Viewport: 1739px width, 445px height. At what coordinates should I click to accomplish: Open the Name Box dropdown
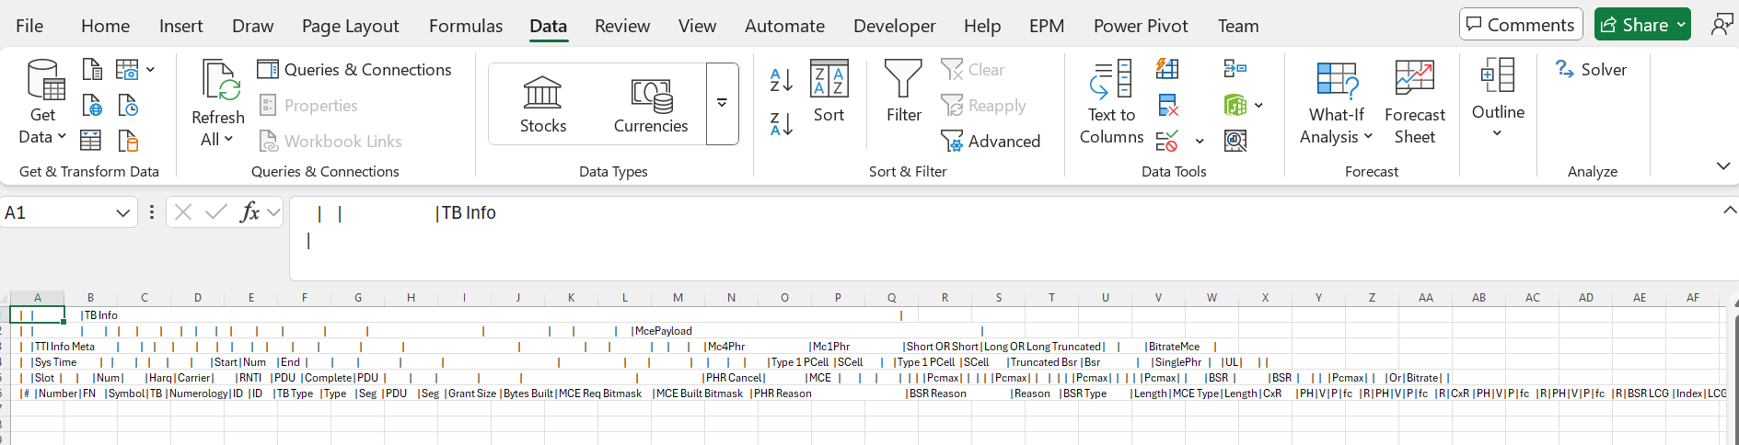pos(122,213)
